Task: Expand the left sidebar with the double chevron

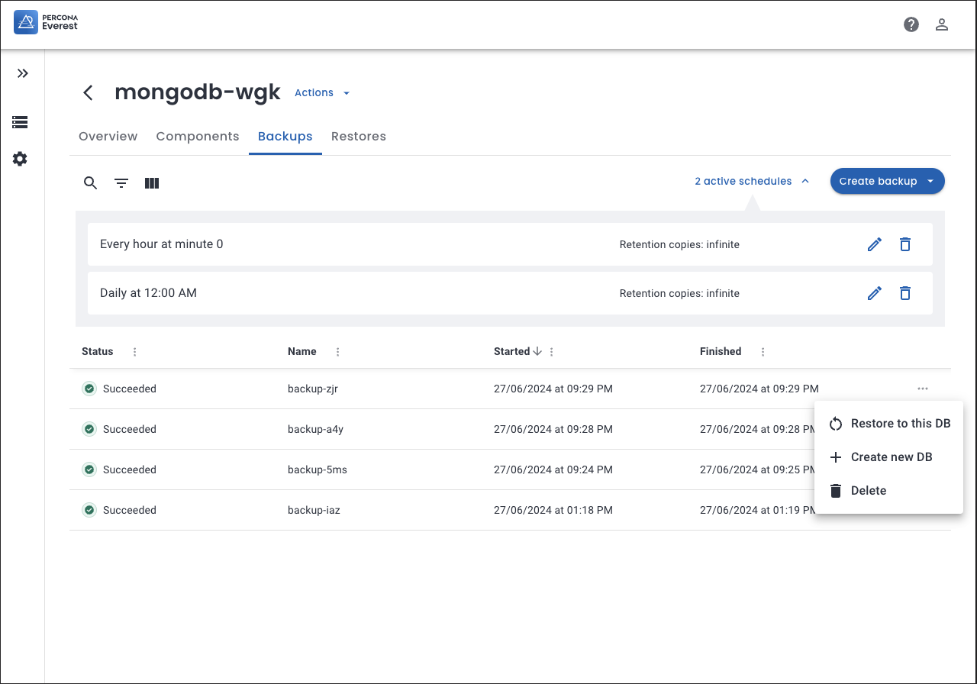Action: click(23, 73)
